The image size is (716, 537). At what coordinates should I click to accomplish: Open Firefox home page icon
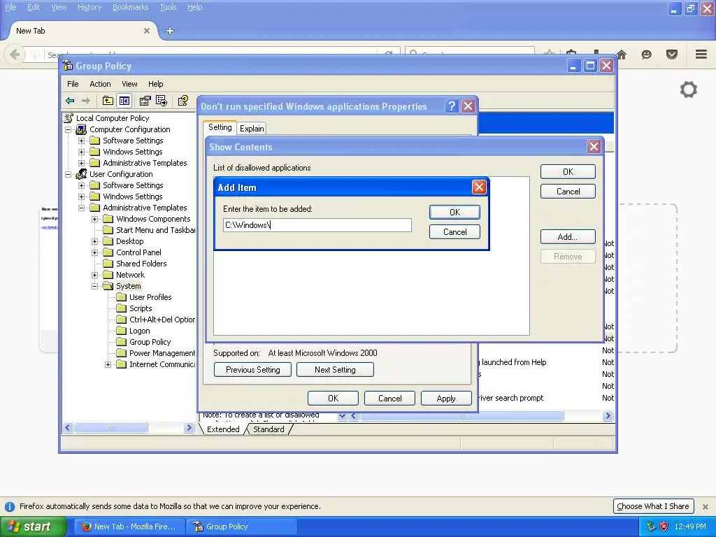[x=621, y=55]
